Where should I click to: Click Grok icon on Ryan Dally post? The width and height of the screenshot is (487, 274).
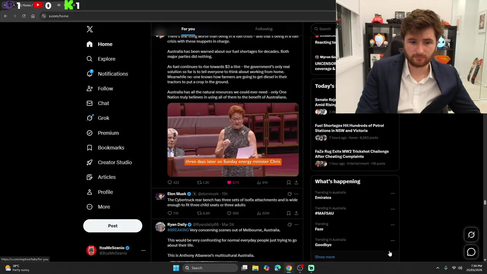click(x=290, y=225)
